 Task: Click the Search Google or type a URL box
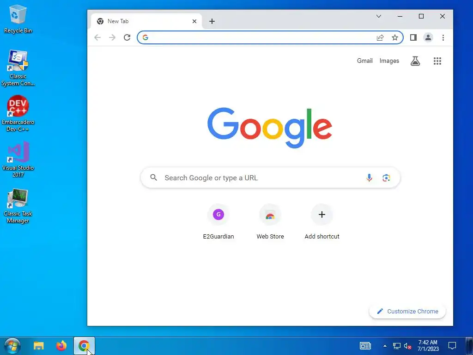tap(270, 178)
